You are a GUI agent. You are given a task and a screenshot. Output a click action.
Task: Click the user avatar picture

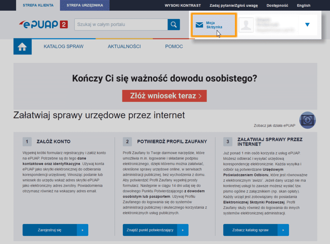246,25
